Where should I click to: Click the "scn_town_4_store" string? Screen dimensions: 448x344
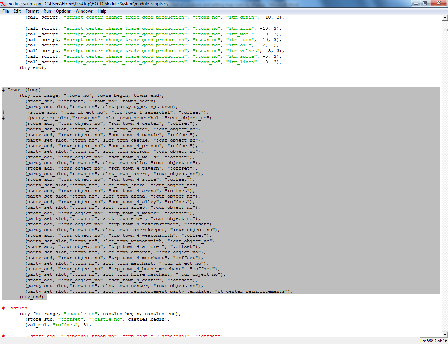134,179
